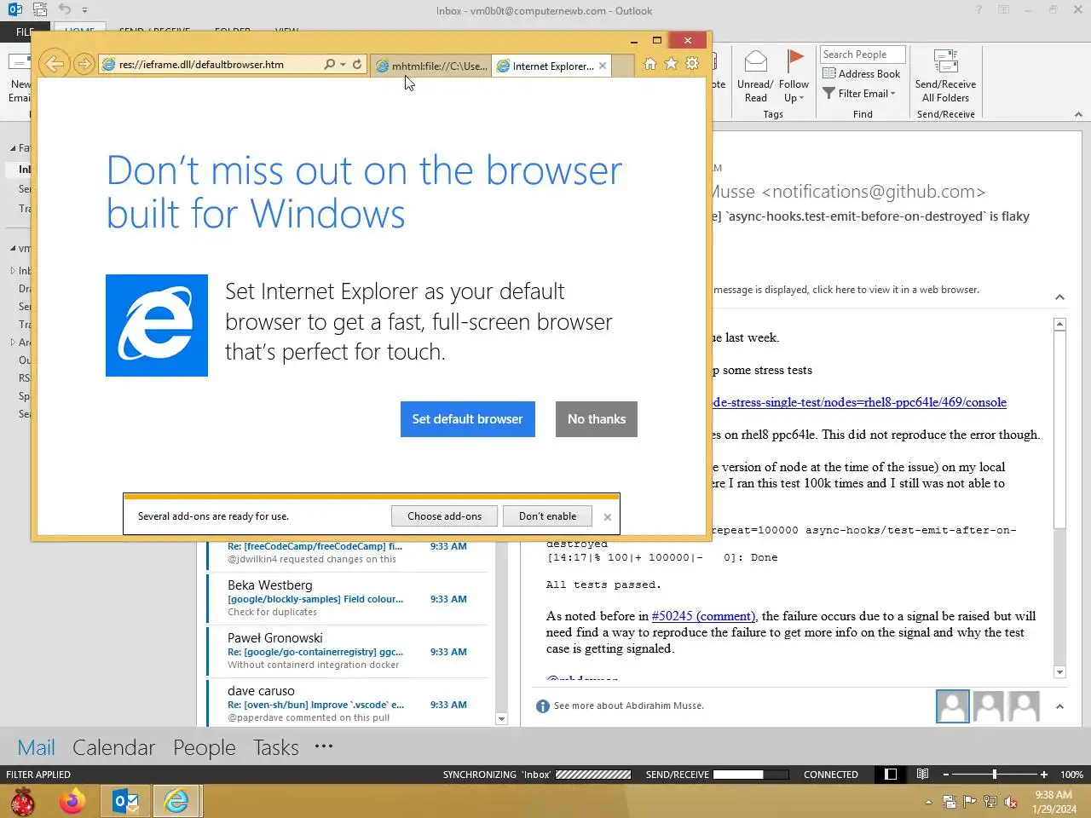This screenshot has width=1091, height=818.
Task: Click the Follow Up flag in Outlook
Action: 794,77
